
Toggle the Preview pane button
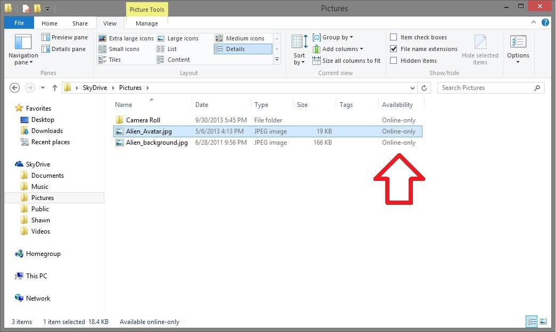(x=65, y=37)
